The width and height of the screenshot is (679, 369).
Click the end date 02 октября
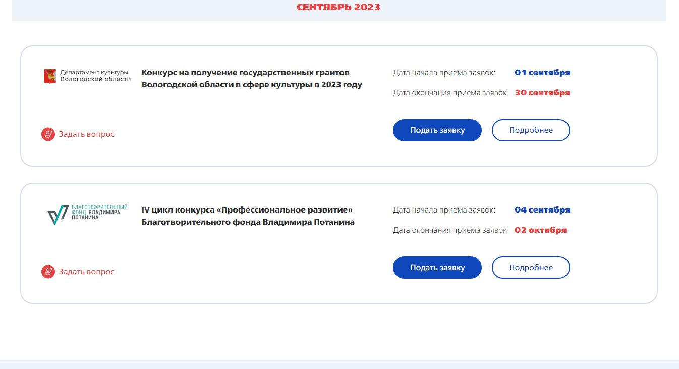tap(541, 230)
